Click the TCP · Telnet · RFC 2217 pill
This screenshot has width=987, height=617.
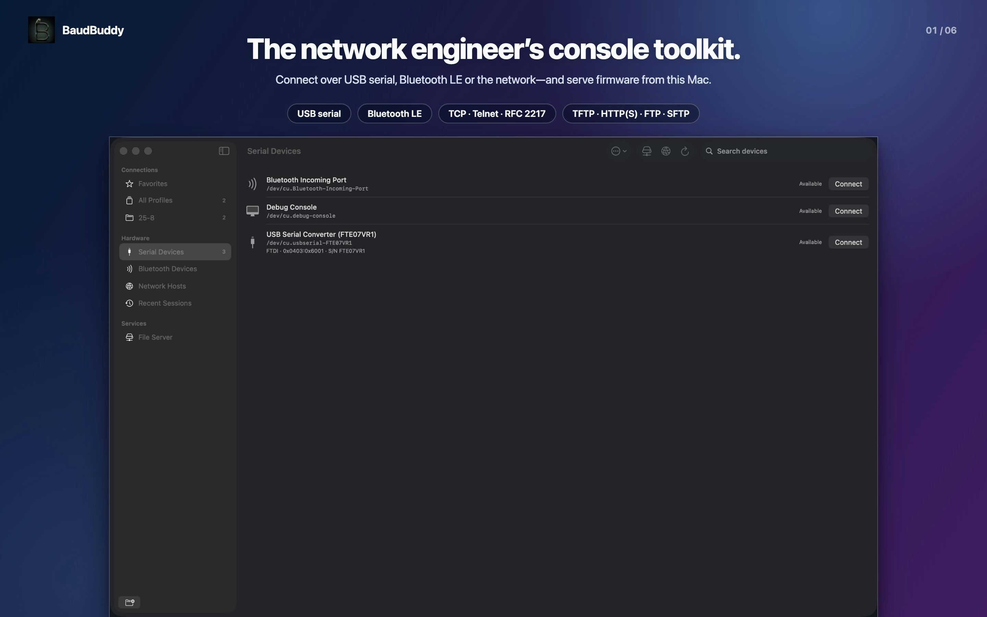click(x=497, y=113)
